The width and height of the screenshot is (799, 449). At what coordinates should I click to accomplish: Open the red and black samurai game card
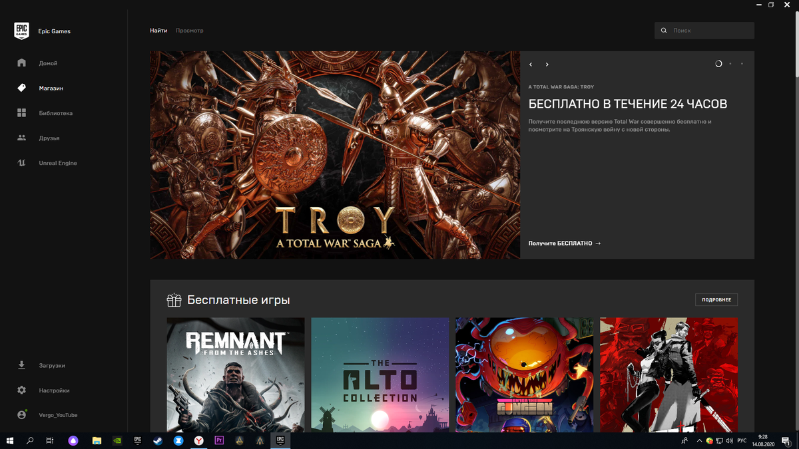[669, 374]
